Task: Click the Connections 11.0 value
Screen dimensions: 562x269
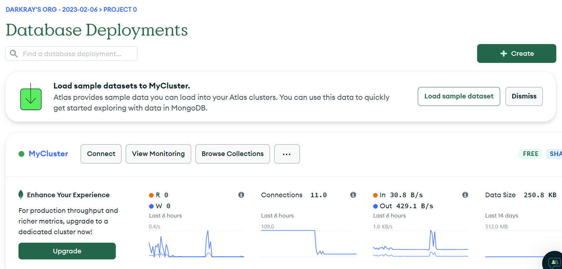Action: click(x=319, y=195)
